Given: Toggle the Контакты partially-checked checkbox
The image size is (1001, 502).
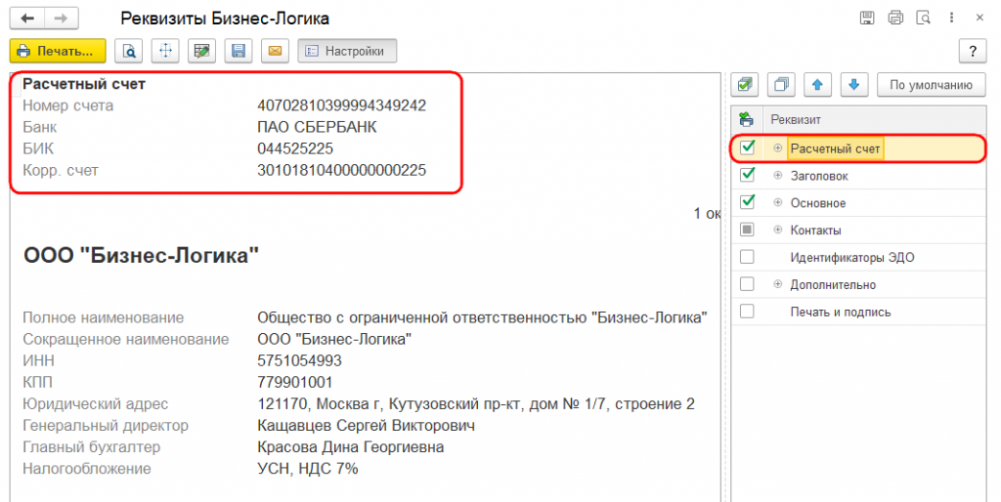Looking at the screenshot, I should 747,230.
